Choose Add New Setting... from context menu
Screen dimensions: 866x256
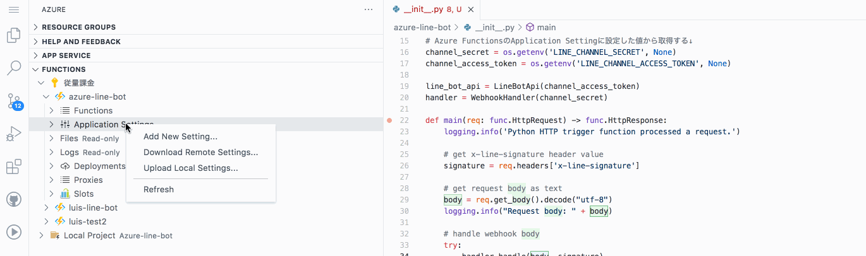pos(180,136)
